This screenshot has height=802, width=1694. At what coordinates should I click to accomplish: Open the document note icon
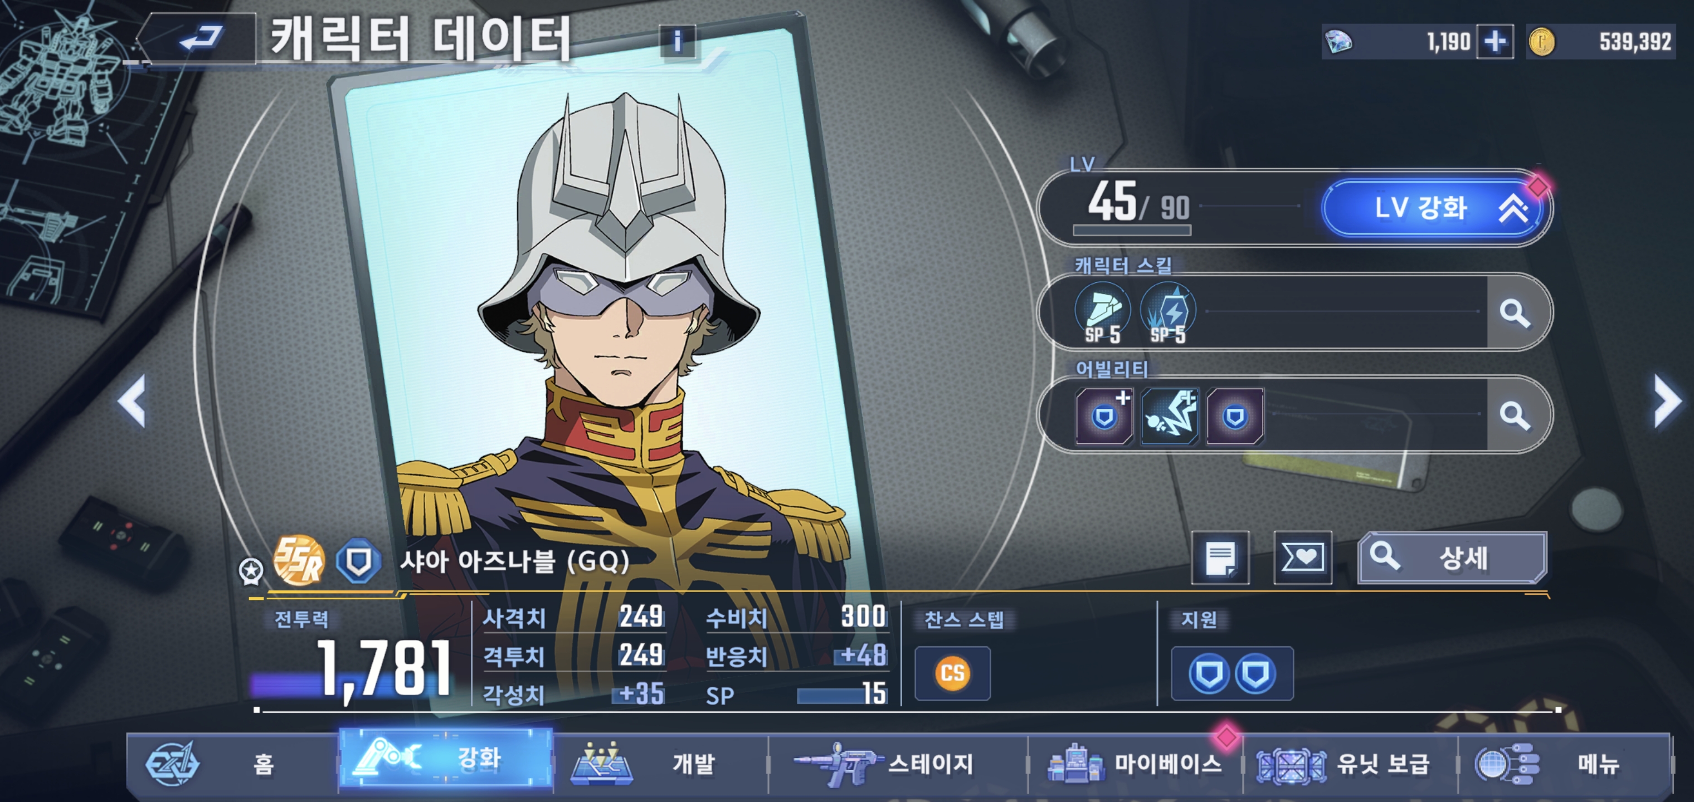pyautogui.click(x=1220, y=558)
